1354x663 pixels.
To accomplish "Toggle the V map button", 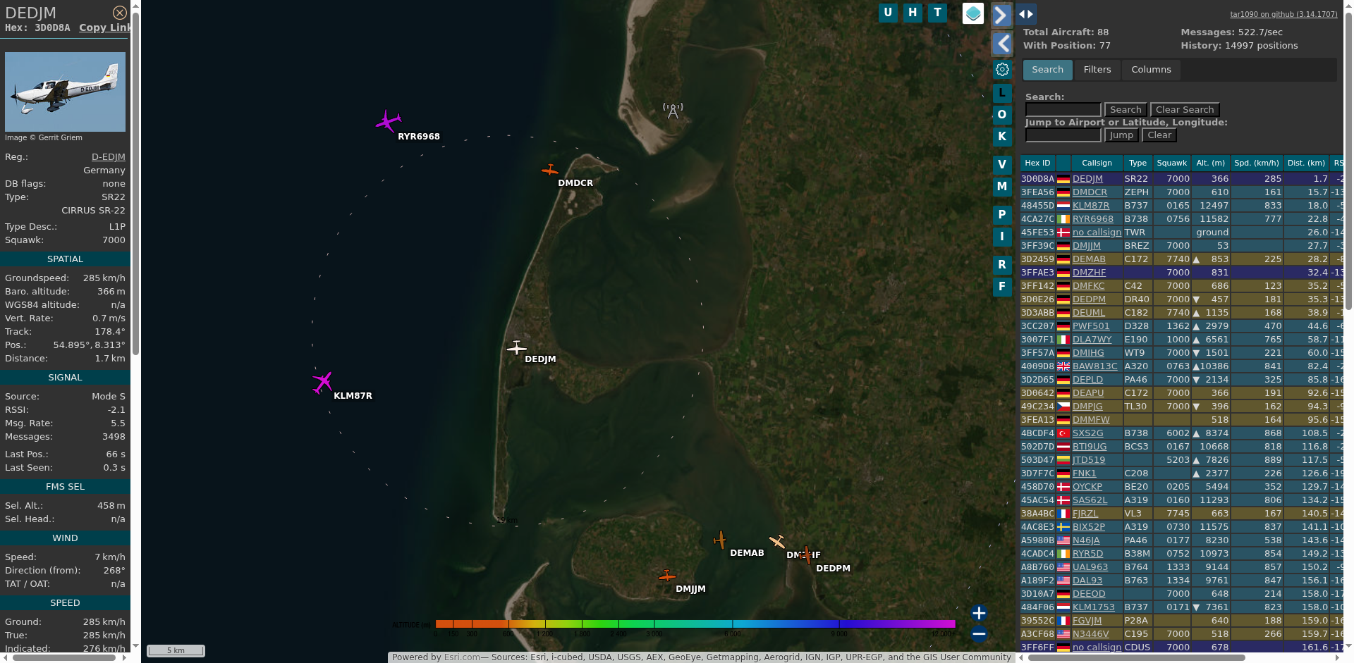I will 1002,165.
